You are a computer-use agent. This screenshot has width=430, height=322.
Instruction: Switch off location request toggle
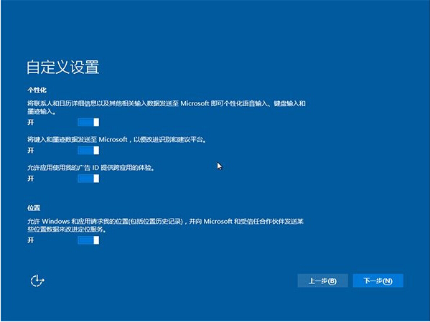click(x=88, y=240)
